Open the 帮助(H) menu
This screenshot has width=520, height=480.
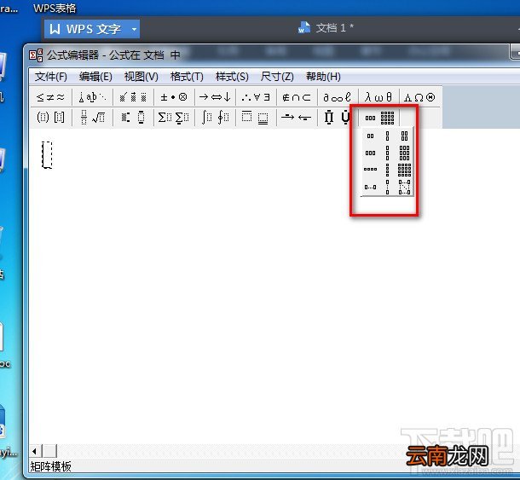pyautogui.click(x=323, y=77)
